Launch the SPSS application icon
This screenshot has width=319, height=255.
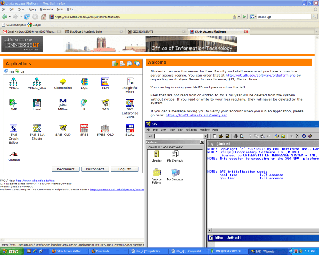pos(84,129)
